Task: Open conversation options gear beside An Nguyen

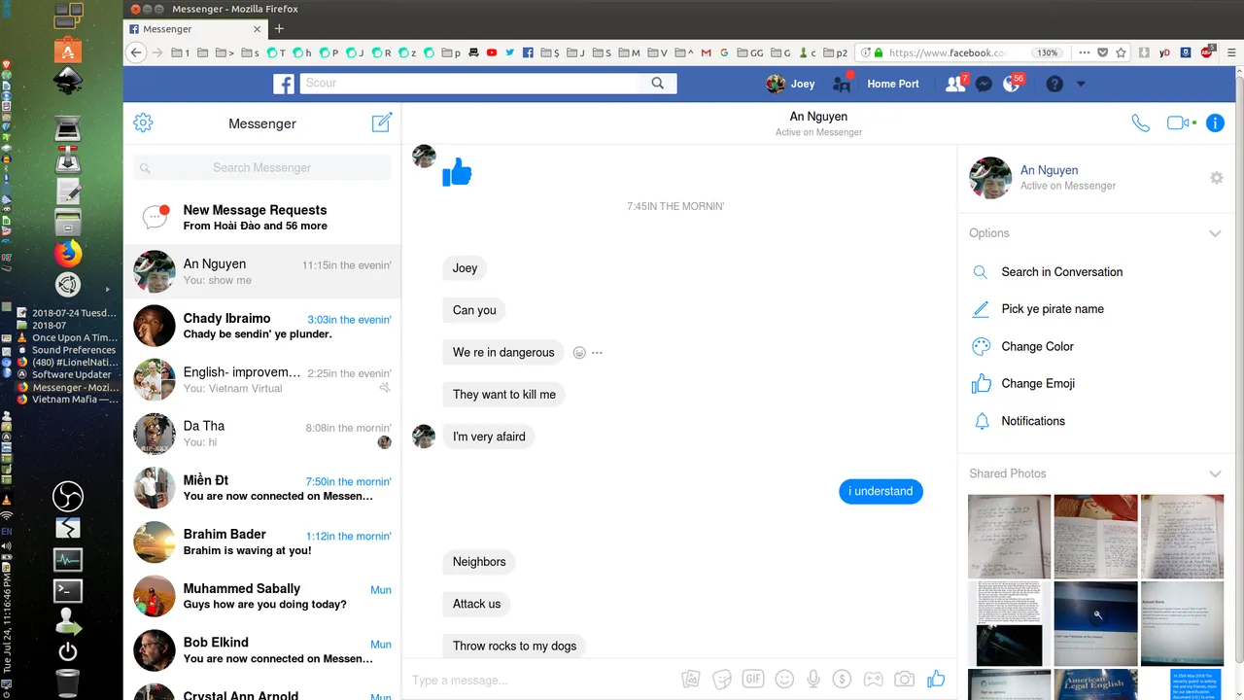Action: 1216,178
